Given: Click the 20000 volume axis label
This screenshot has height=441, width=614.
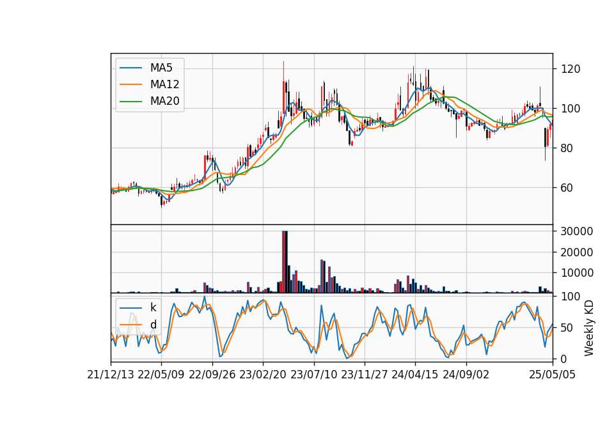Looking at the screenshot, I should tap(577, 252).
